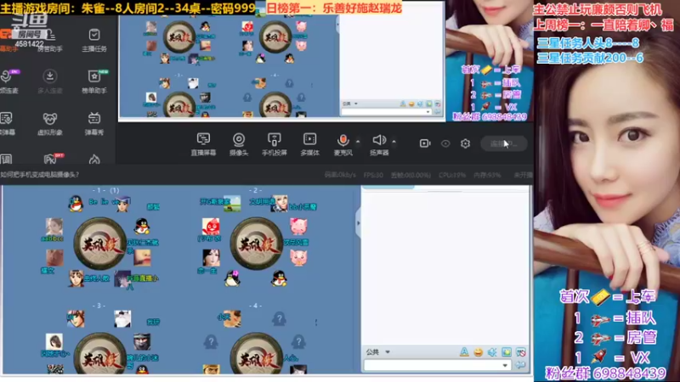This screenshot has height=382, width=680.
Task: Open the 虚拟形象 virtual avatar tool
Action: [49, 123]
